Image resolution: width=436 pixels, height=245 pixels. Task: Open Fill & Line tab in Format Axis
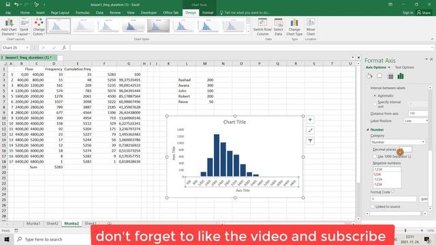pos(369,76)
